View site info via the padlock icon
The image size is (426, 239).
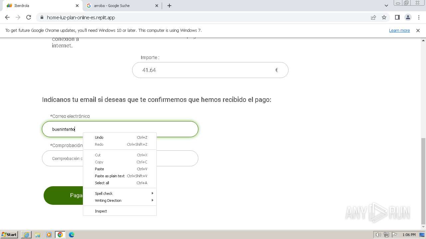42,18
